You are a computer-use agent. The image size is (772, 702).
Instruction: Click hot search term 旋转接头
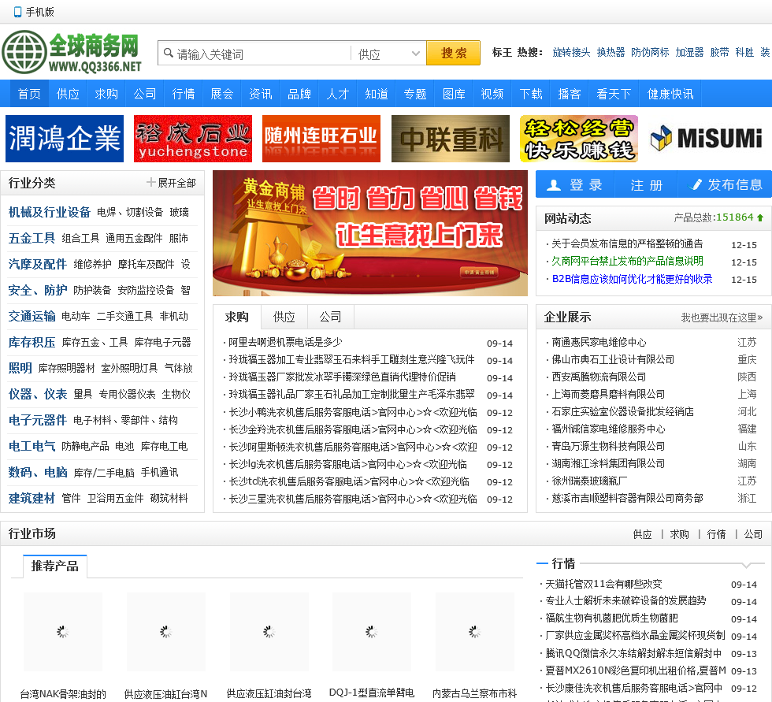click(x=571, y=52)
